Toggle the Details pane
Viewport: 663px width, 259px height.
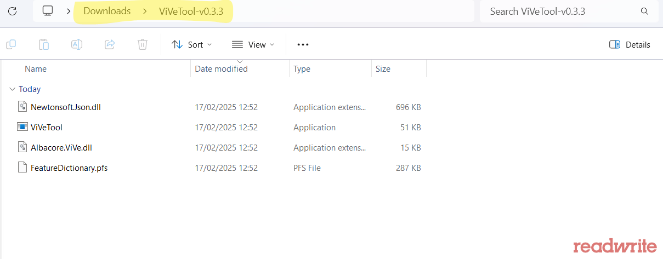[x=630, y=44]
